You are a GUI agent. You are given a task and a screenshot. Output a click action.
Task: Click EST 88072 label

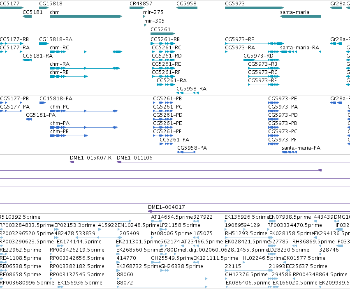tap(125, 283)
